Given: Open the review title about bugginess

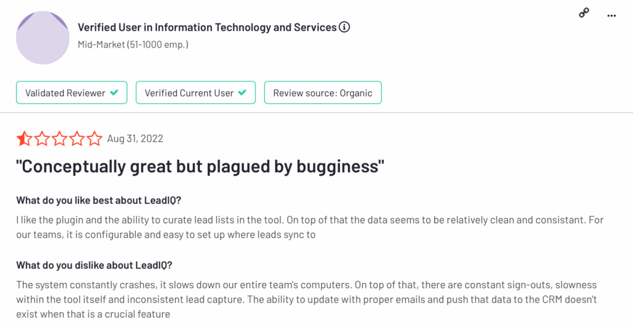Looking at the screenshot, I should [x=200, y=167].
